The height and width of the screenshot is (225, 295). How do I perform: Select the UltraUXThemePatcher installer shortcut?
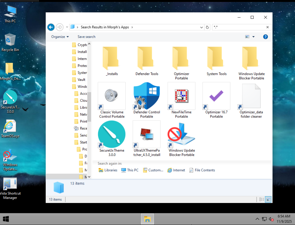tap(146, 135)
